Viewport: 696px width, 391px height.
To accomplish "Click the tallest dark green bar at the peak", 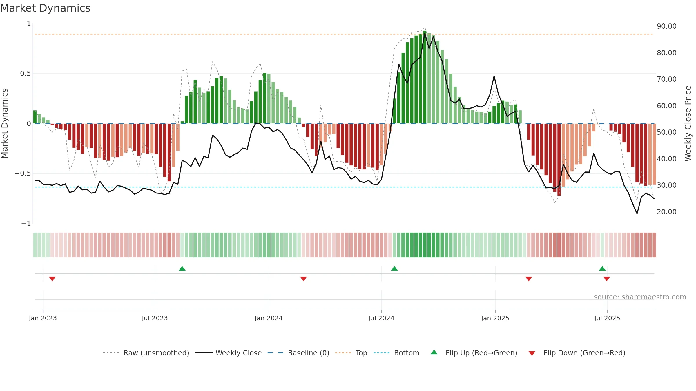I will click(425, 77).
